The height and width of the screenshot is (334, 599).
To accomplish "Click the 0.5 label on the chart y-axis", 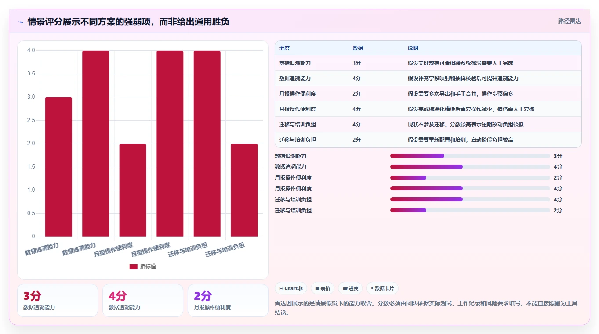I will click(31, 213).
